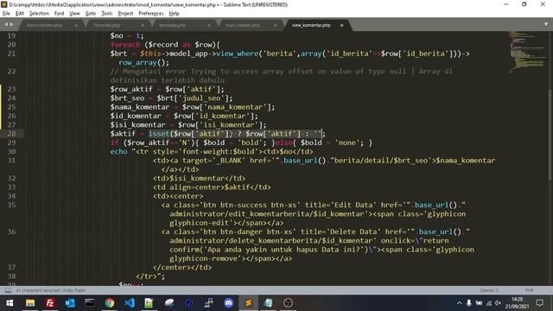Open the Windows Start menu
Viewport: 553px width, 311px height.
(10, 303)
